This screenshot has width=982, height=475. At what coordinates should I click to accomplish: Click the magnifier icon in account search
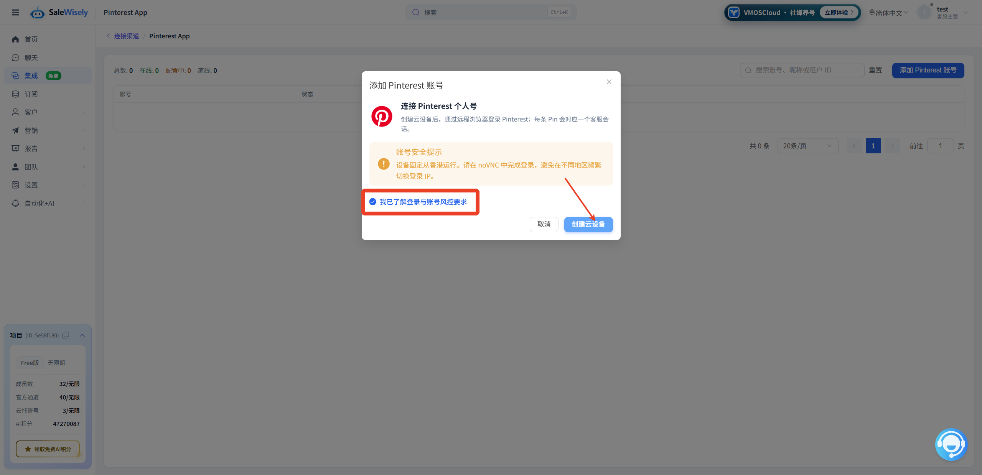pyautogui.click(x=748, y=71)
